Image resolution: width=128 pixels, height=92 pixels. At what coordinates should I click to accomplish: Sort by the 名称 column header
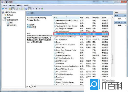(x=66, y=18)
